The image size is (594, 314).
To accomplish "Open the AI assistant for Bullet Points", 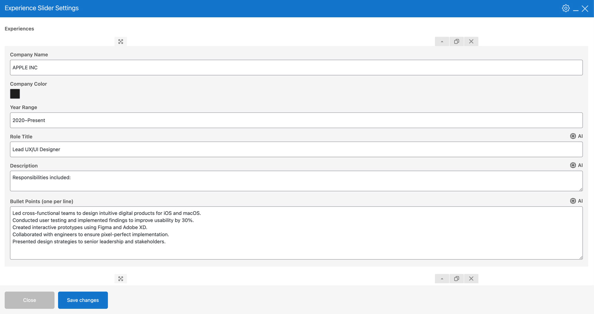I will pyautogui.click(x=576, y=201).
